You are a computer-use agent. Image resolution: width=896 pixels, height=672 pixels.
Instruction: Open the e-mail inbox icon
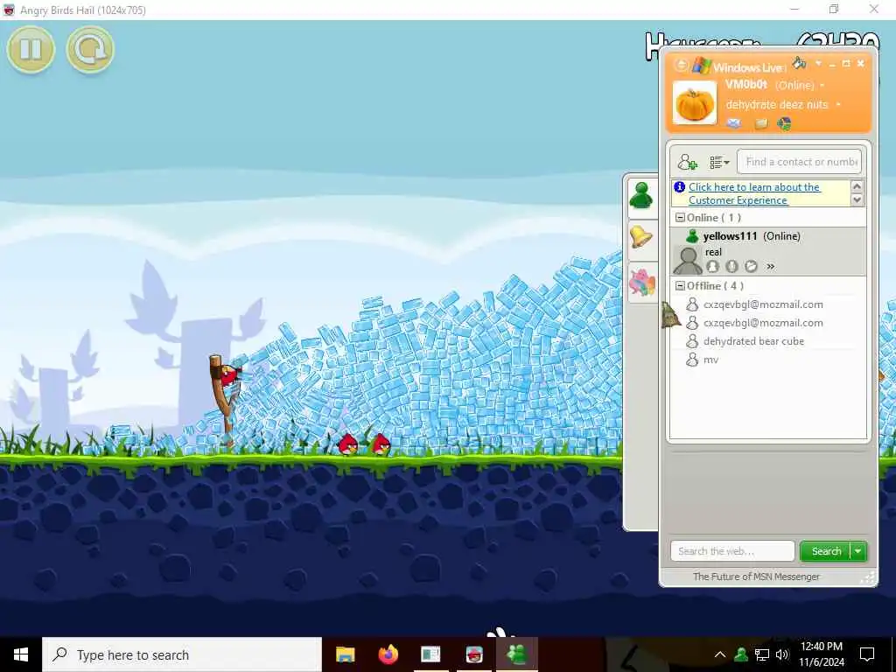pyautogui.click(x=734, y=122)
